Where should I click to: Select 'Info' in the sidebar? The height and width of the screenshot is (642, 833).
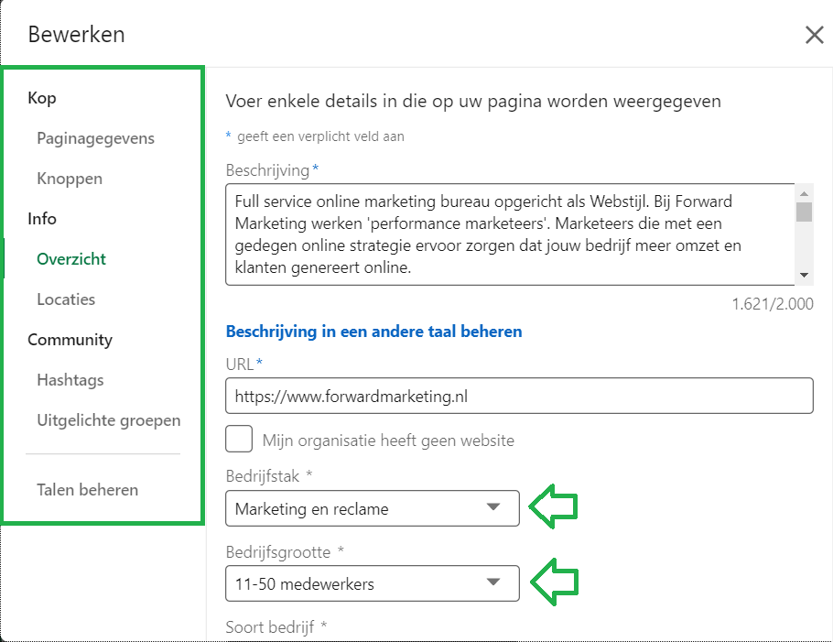tap(42, 219)
